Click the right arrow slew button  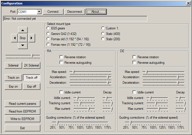pyautogui.click(x=32, y=38)
